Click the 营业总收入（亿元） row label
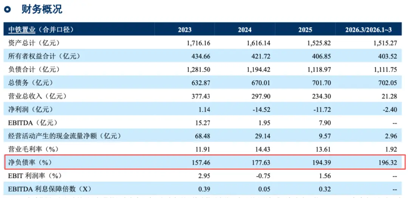The image size is (408, 198). pos(37,96)
